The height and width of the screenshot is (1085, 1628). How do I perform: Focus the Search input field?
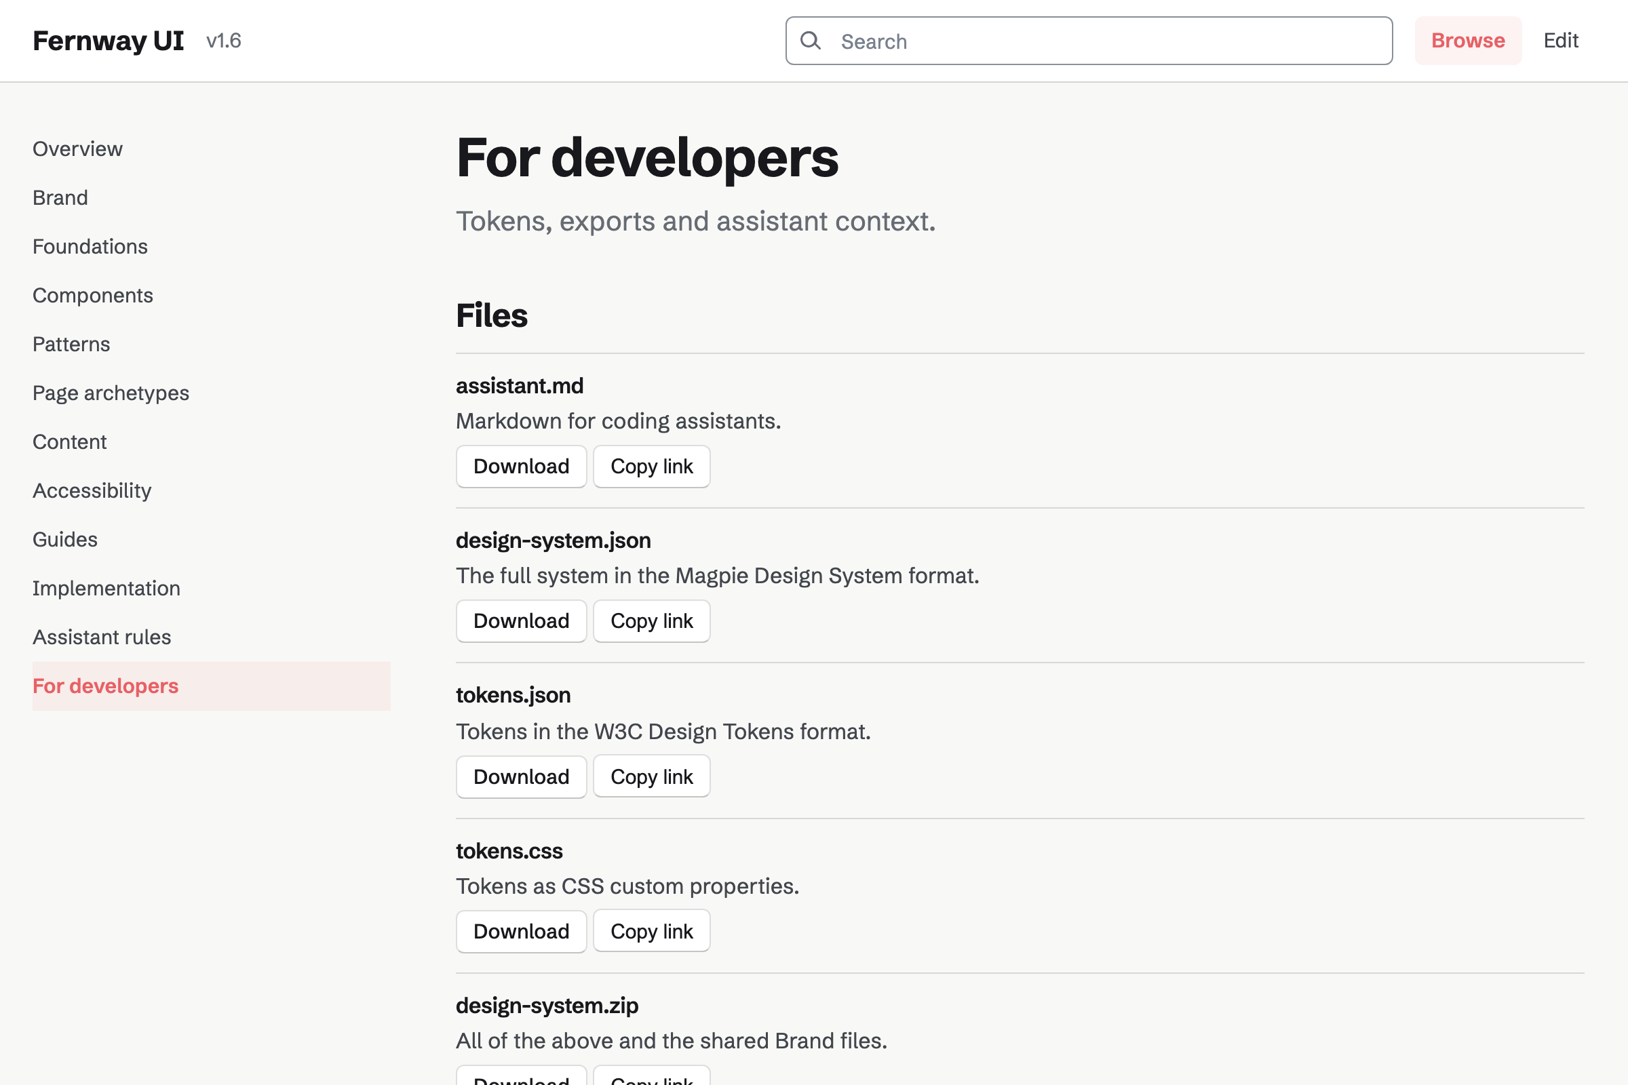(1089, 41)
